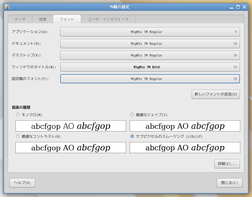This screenshot has width=252, height=197.
Task: Open the 背景 tab
Action: (x=43, y=19)
